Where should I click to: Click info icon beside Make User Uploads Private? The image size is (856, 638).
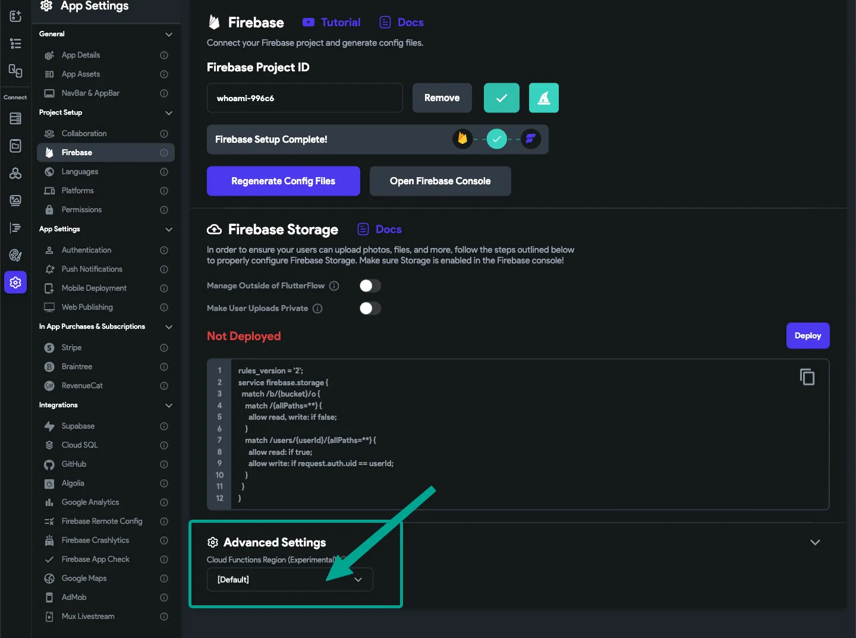click(x=317, y=309)
